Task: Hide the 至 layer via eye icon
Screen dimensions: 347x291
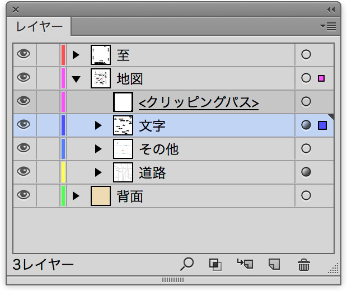Action: pyautogui.click(x=24, y=54)
